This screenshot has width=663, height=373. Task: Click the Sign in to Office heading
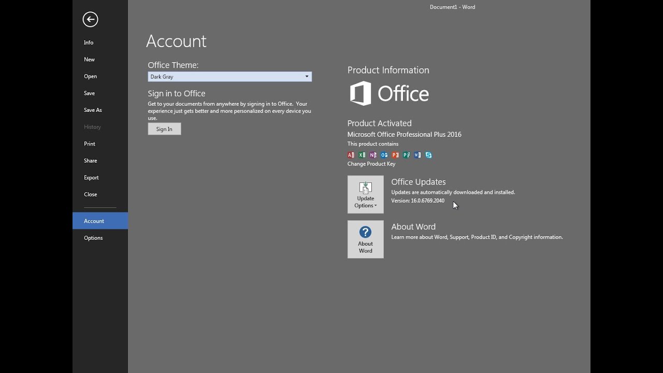(x=177, y=93)
